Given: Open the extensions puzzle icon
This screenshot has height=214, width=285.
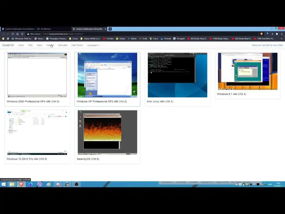Looking at the screenshot, I should coord(277,34).
